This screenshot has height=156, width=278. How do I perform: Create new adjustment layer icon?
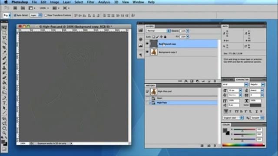point(198,81)
